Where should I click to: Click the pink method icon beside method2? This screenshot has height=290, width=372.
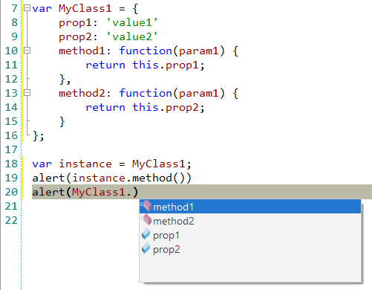[x=146, y=220]
